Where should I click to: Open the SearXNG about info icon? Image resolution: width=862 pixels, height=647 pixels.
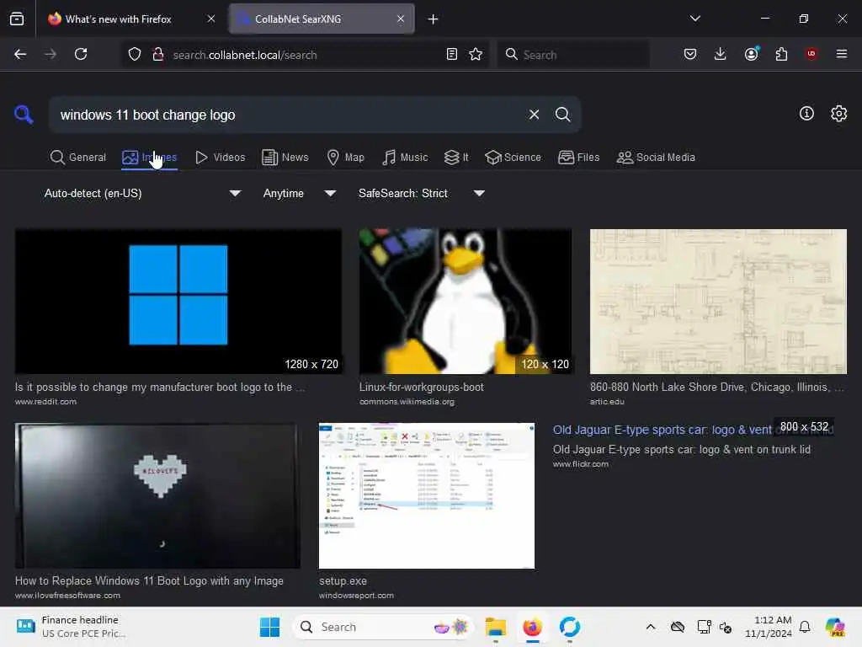tap(806, 114)
